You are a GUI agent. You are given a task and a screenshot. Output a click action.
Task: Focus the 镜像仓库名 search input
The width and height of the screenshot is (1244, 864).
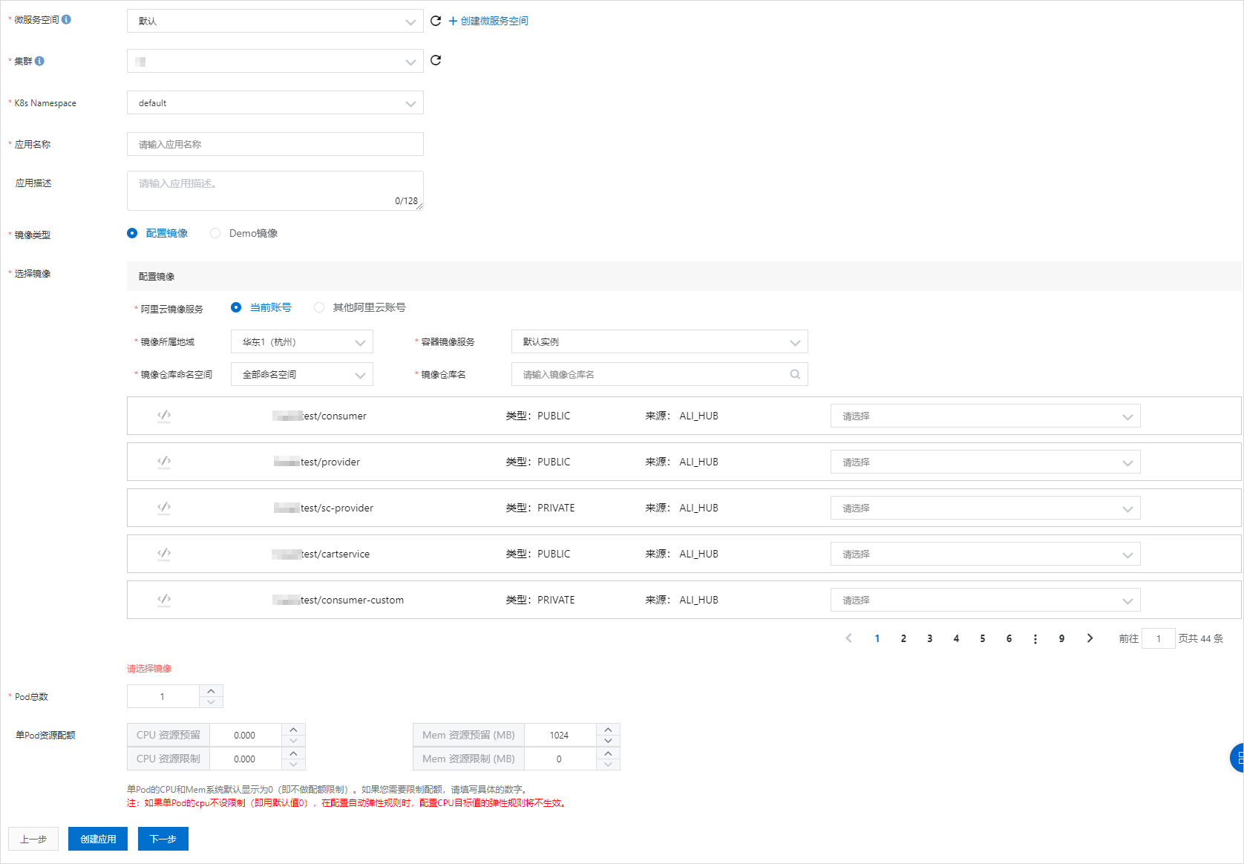[x=660, y=374]
